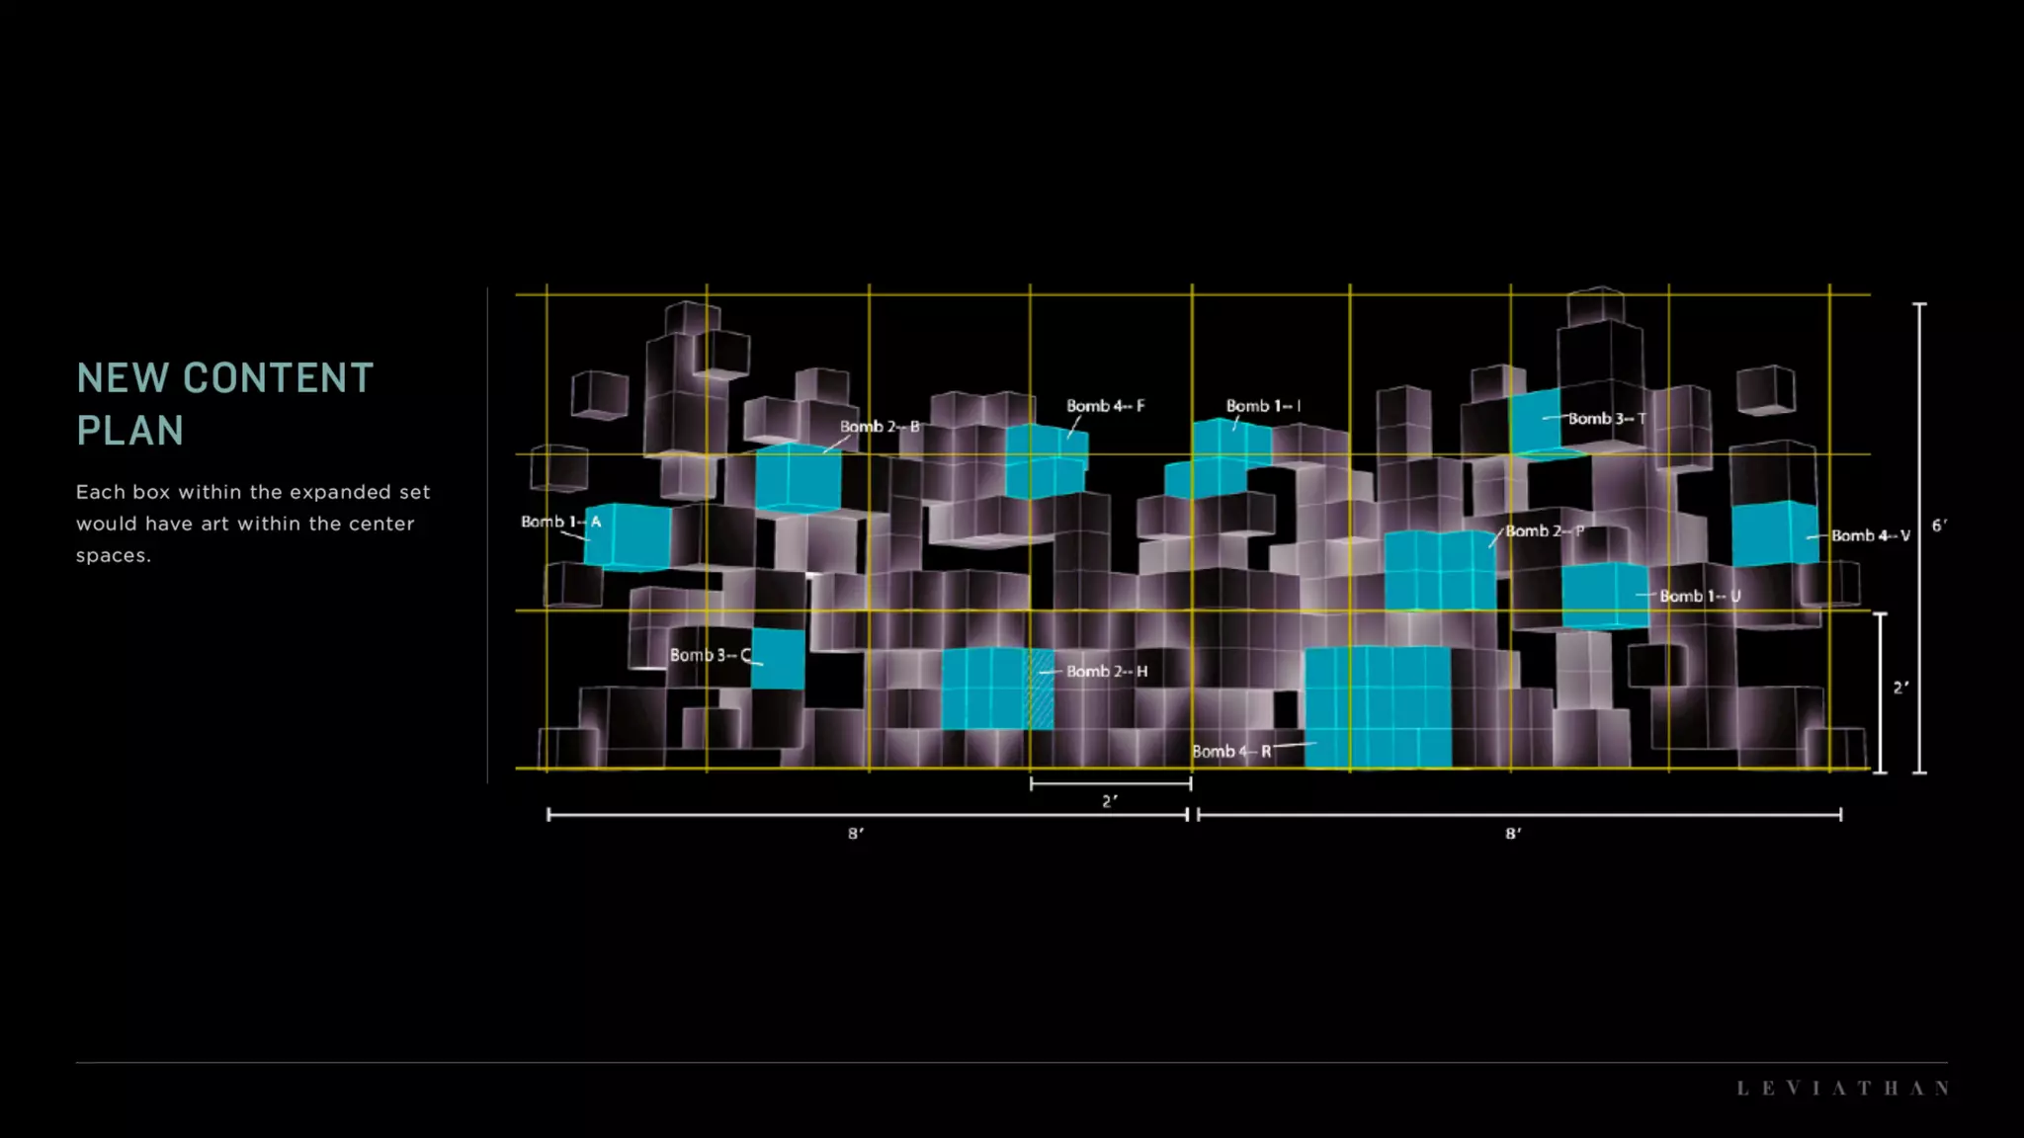
Task: Click the LEVIATHAN logo text
Action: click(1843, 1089)
